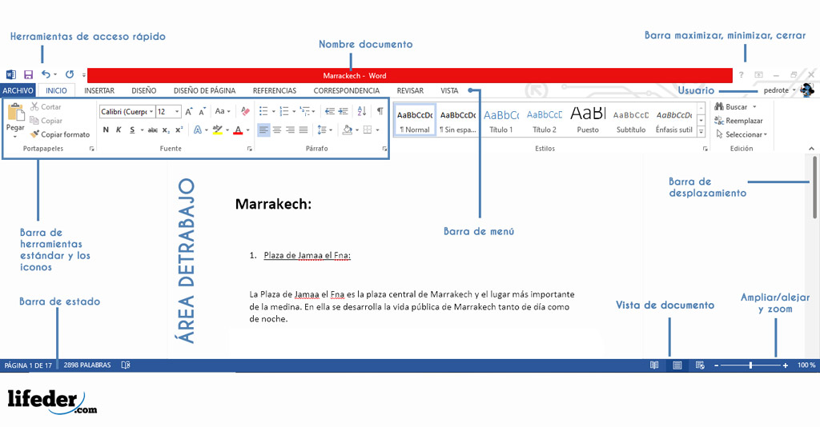The height and width of the screenshot is (427, 820).
Task: Apply center text alignment
Action: pyautogui.click(x=277, y=130)
